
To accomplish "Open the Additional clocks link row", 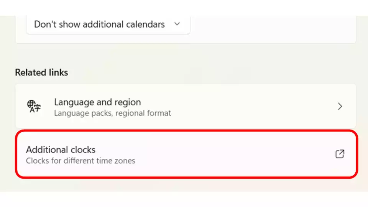I will [x=186, y=154].
